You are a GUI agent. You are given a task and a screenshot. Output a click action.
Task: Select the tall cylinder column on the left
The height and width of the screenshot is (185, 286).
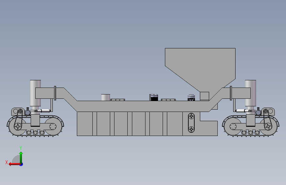35,93
